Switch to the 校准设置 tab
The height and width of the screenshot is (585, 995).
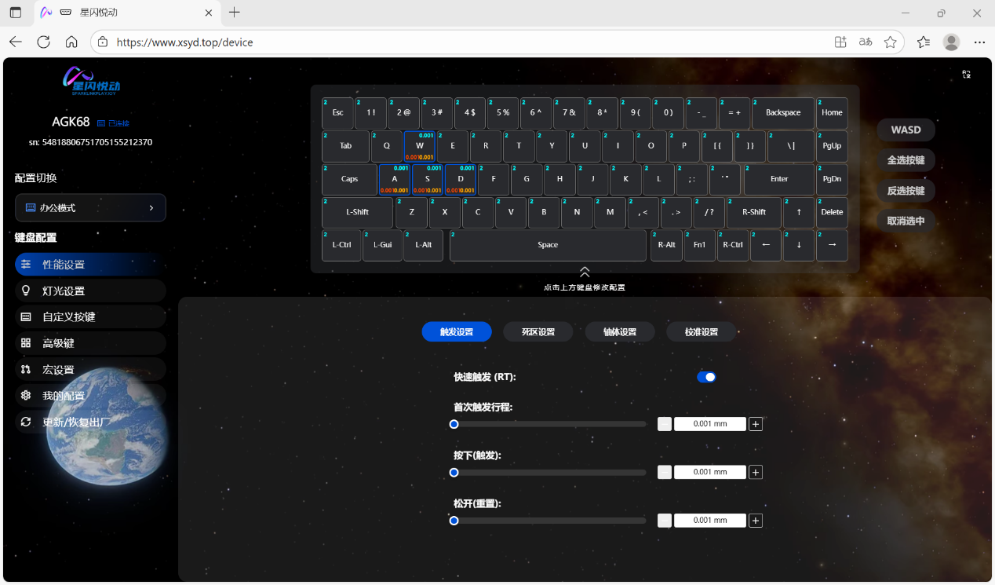click(702, 332)
